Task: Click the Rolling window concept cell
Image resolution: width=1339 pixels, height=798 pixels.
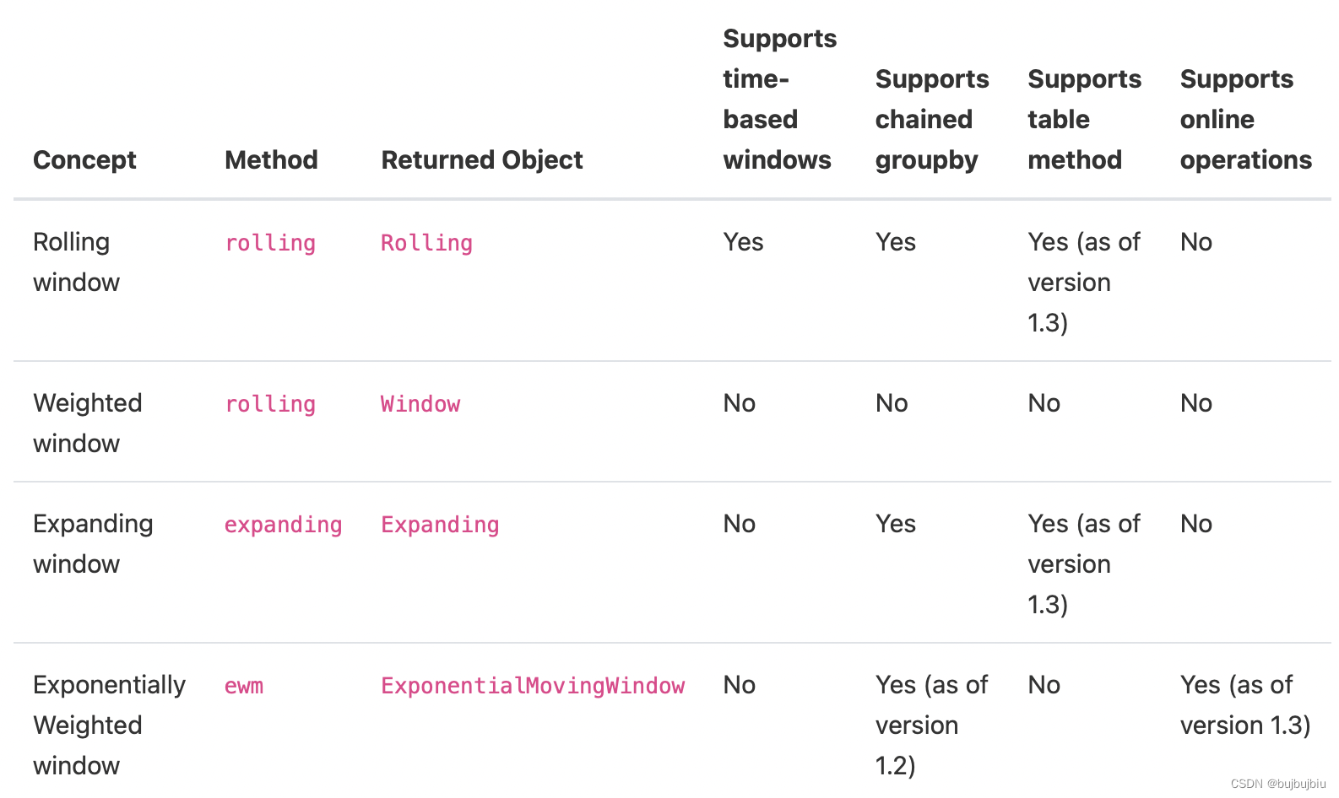Action: [76, 262]
